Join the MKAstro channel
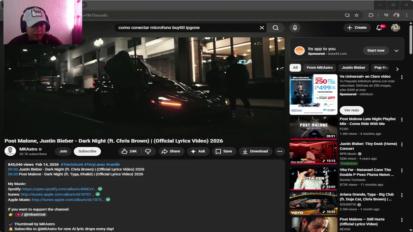The height and width of the screenshot is (232, 413). point(63,151)
